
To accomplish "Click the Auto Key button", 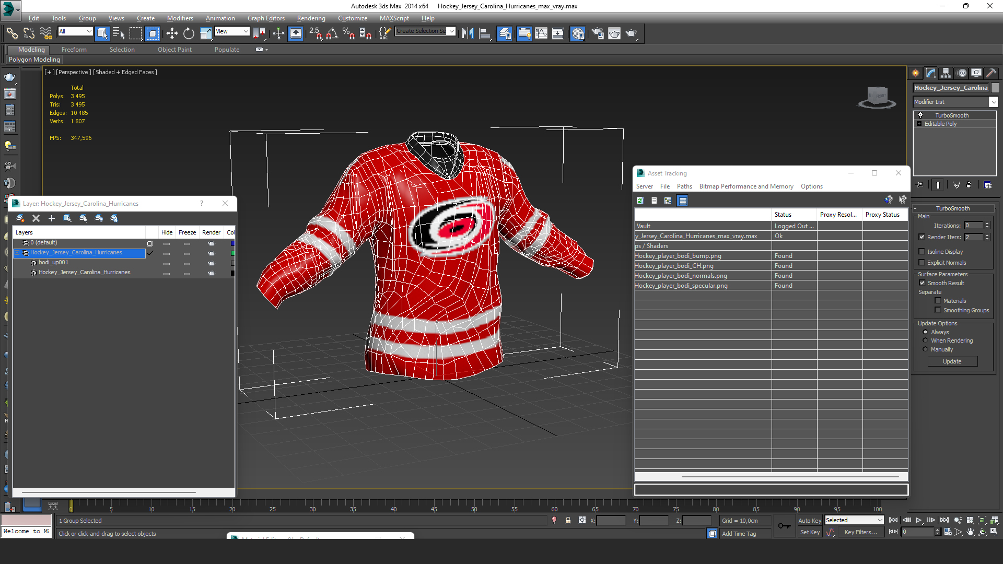I will pyautogui.click(x=809, y=521).
